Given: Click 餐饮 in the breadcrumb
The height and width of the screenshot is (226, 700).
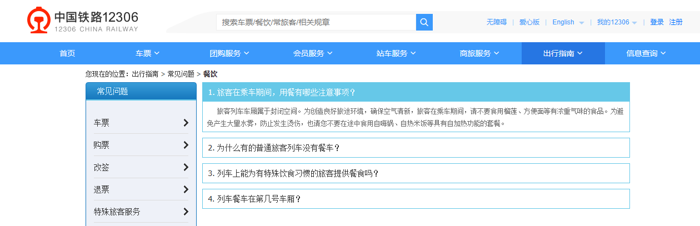Looking at the screenshot, I should tap(210, 74).
